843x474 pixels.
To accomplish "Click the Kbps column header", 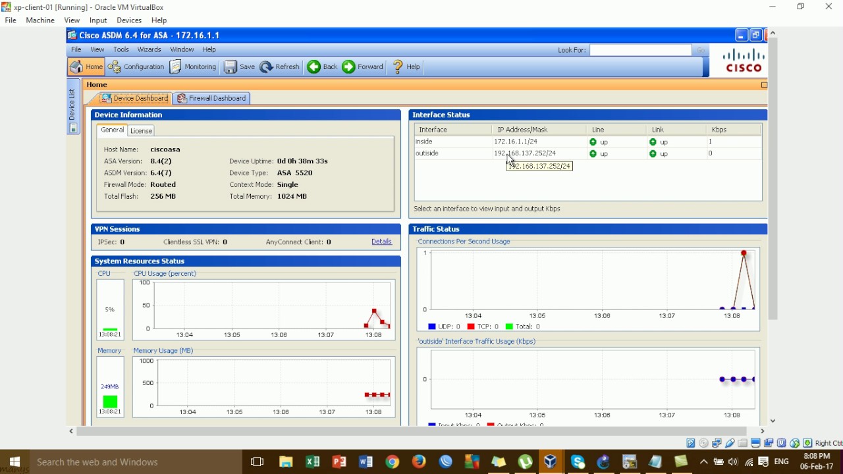I will 734,130.
